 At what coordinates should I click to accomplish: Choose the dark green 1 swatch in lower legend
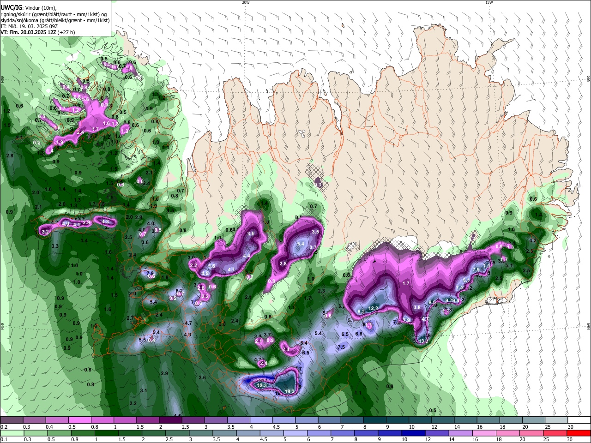tap(107, 433)
